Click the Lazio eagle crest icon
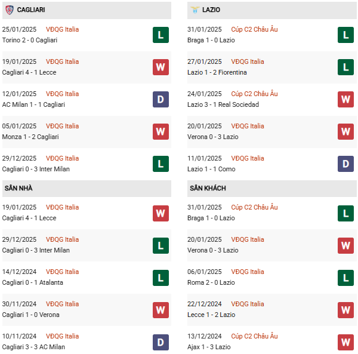 coord(195,10)
